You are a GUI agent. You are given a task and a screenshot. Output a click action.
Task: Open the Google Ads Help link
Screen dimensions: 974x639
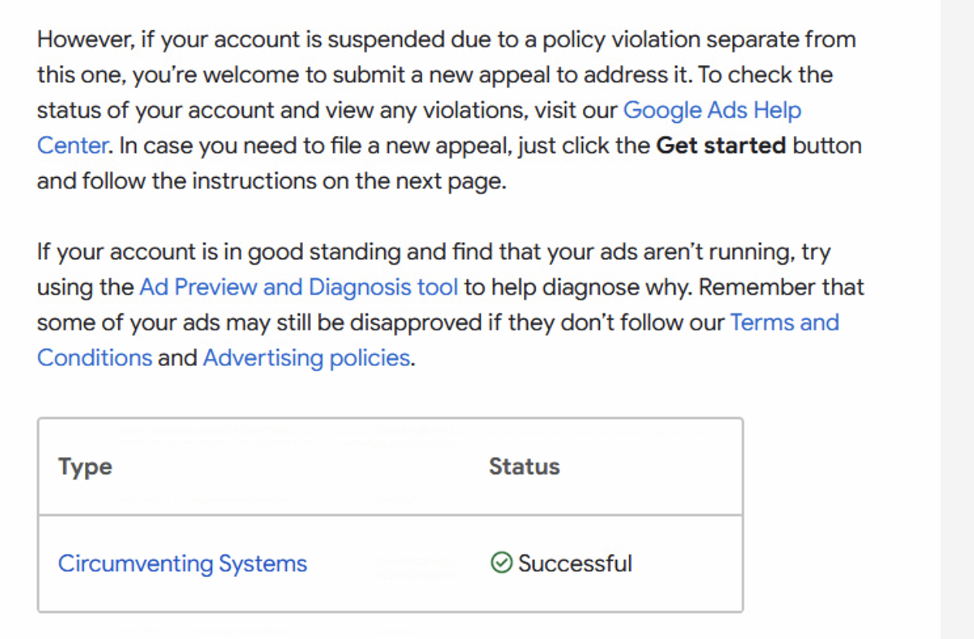click(712, 111)
